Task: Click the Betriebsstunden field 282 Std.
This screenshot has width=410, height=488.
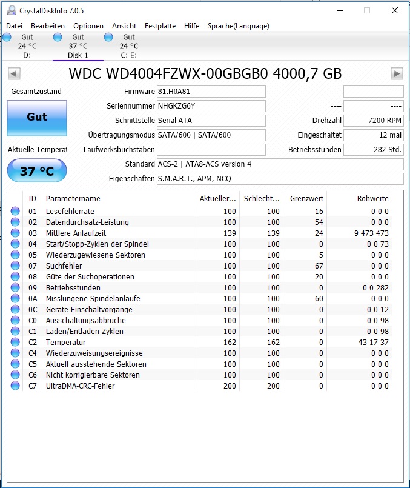Action: tap(373, 150)
